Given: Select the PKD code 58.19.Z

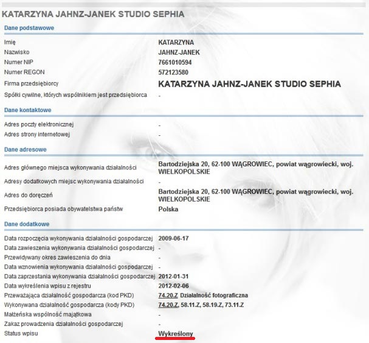Looking at the screenshot, I should (x=212, y=305).
